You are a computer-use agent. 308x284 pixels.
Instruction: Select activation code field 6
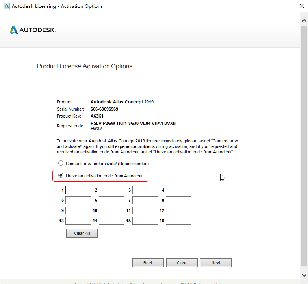coord(111,200)
